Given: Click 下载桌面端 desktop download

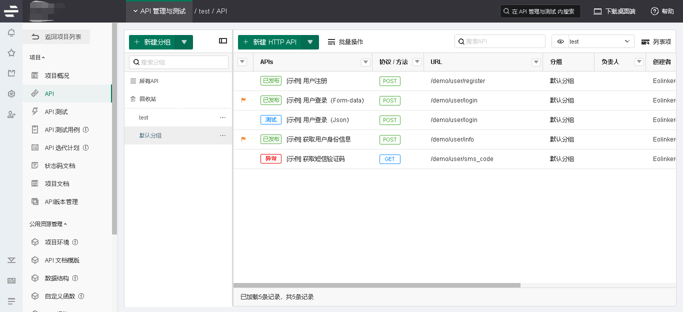Looking at the screenshot, I should tap(614, 11).
